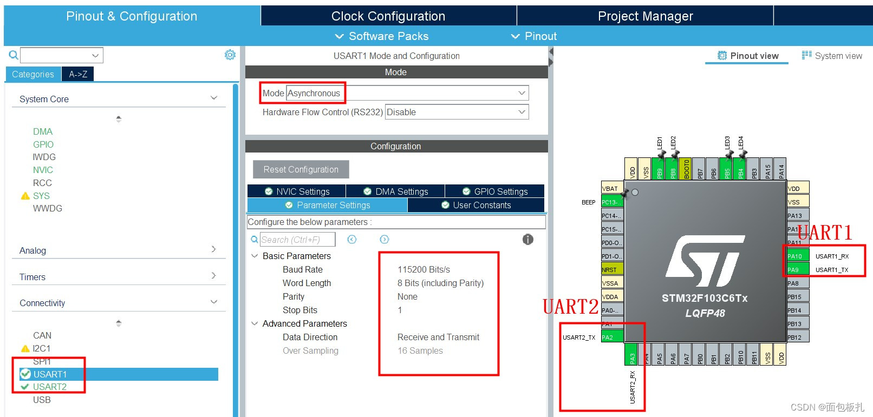Select the PB8 LED2 pin
The image size is (873, 417).
click(x=673, y=169)
